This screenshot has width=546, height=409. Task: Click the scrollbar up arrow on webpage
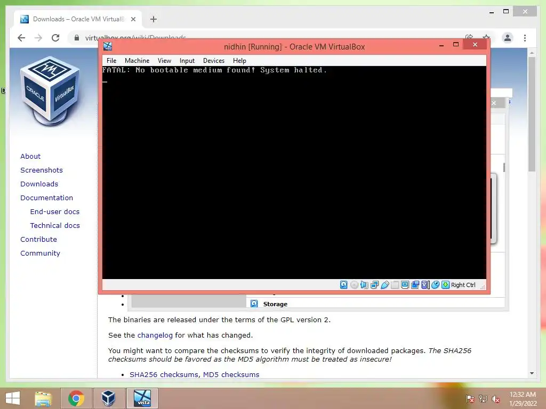tap(532, 53)
